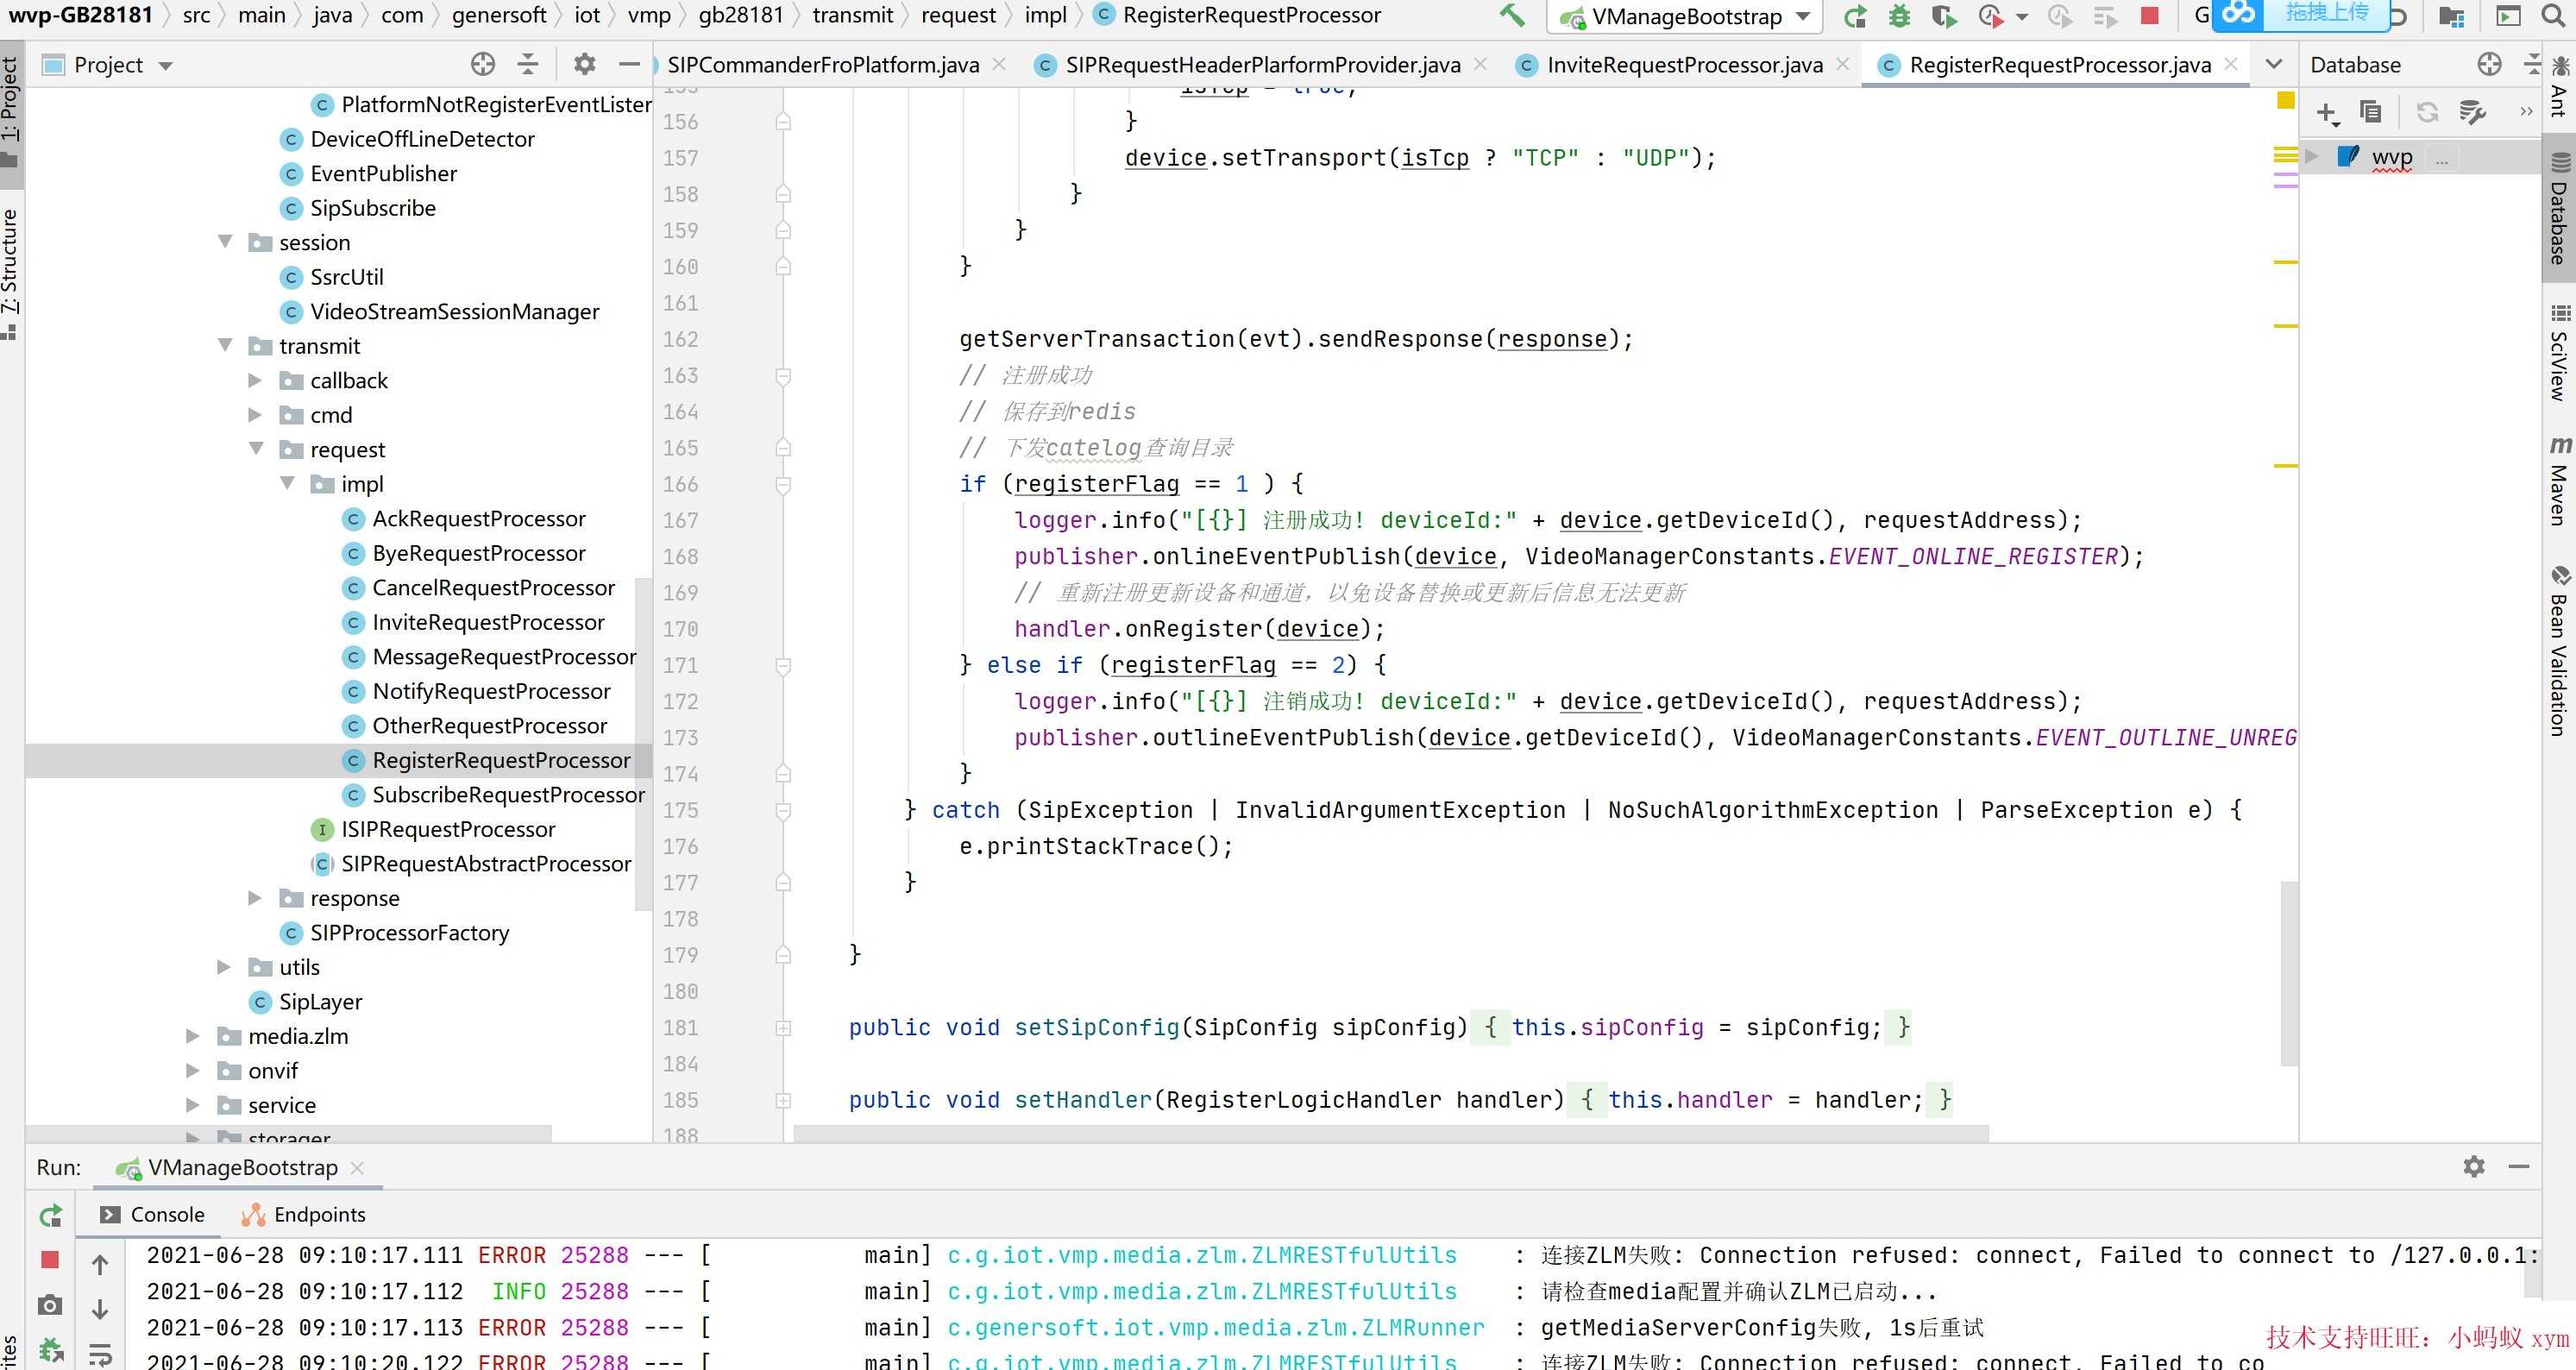This screenshot has height=1370, width=2576.
Task: Toggle code fold marker at line 166
Action: [783, 485]
